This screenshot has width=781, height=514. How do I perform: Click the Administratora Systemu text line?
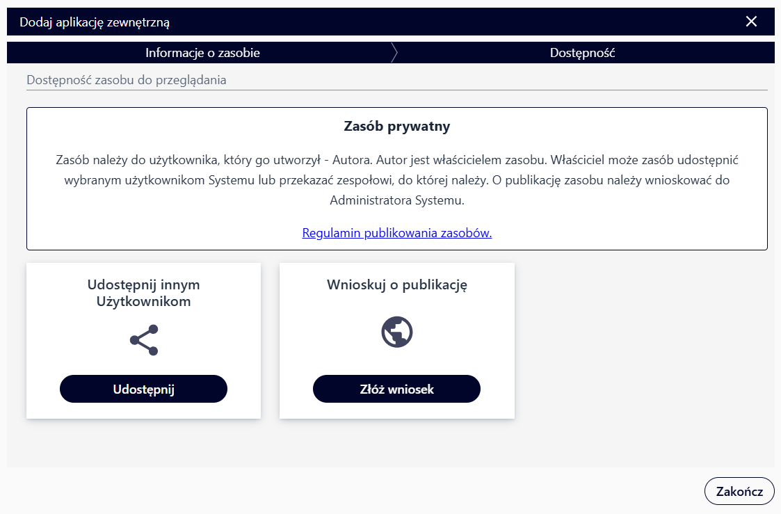pyautogui.click(x=397, y=200)
